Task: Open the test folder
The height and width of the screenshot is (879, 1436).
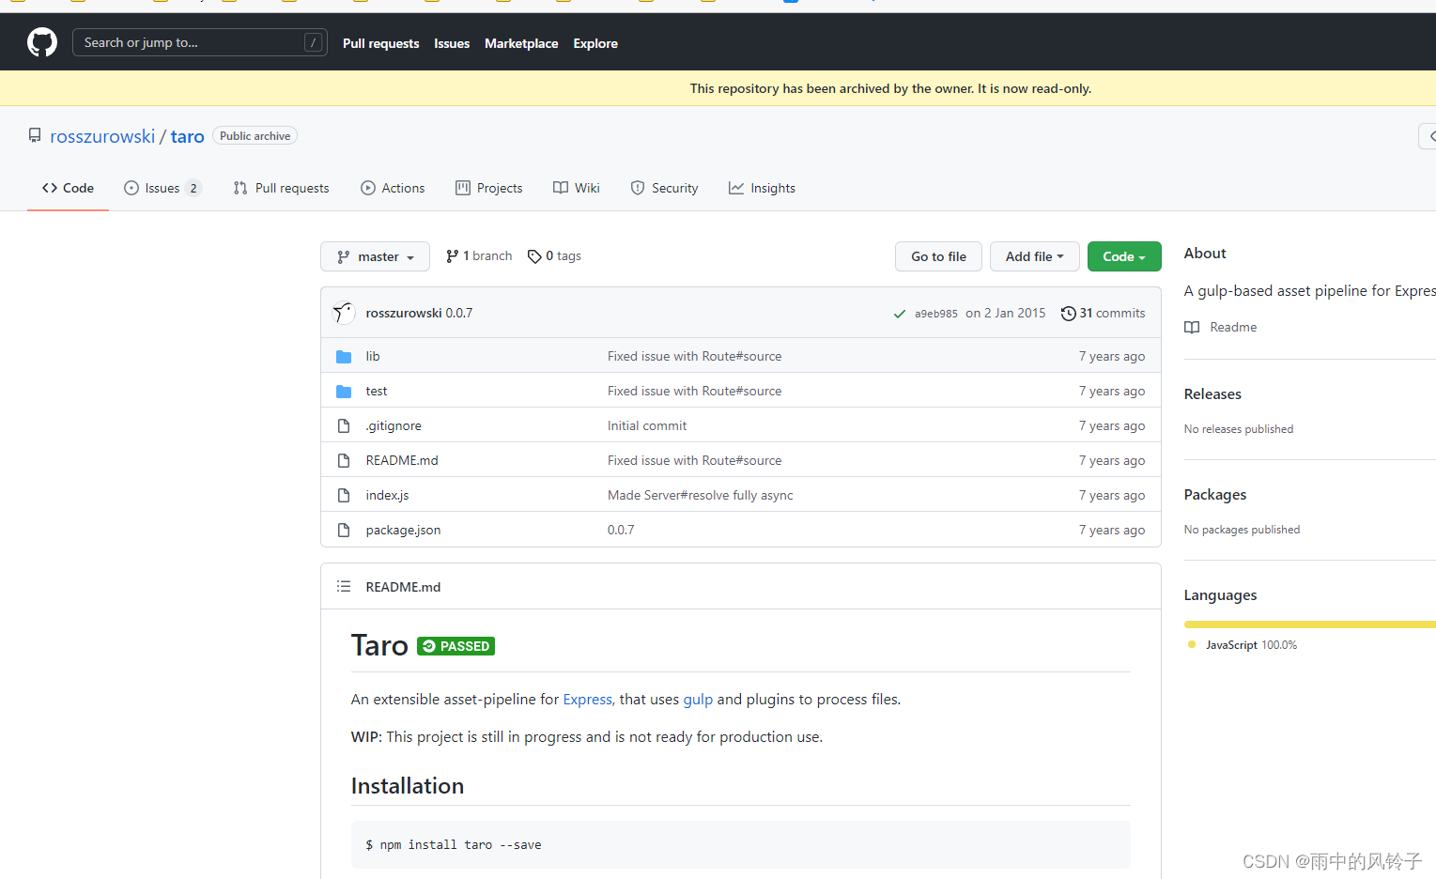Action: click(x=377, y=391)
